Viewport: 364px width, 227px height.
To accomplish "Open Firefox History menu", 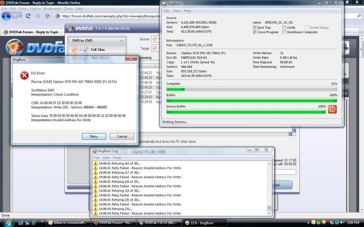I will point(35,8).
